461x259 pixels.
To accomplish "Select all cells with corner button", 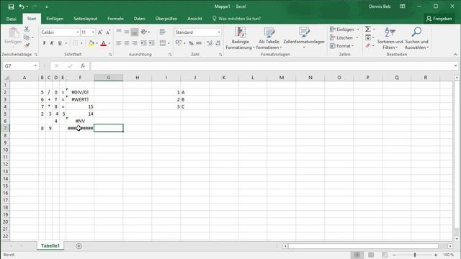I will 6,78.
